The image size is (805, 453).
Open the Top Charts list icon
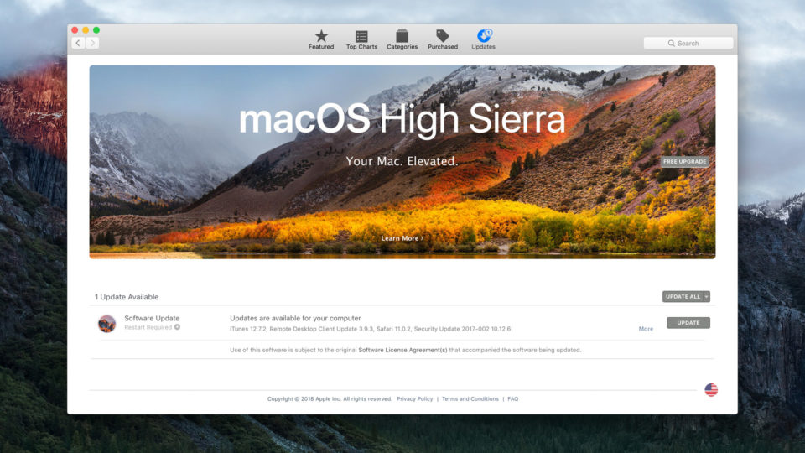tap(361, 36)
